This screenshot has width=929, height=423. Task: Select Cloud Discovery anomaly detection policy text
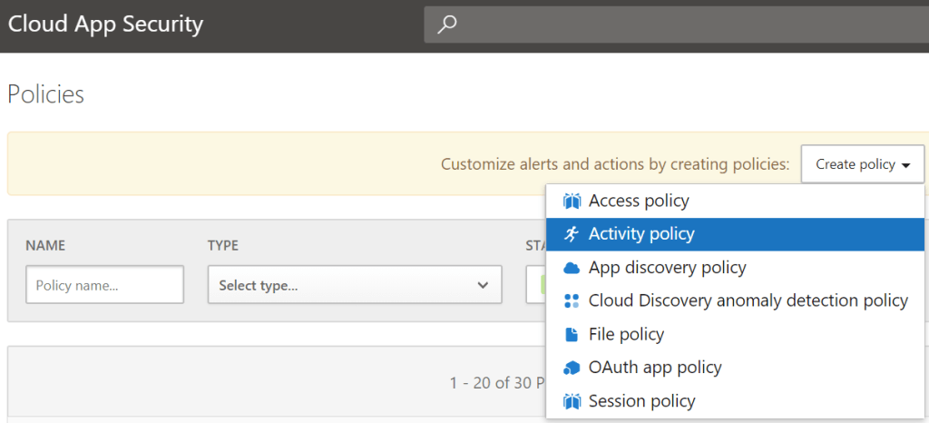tap(748, 300)
